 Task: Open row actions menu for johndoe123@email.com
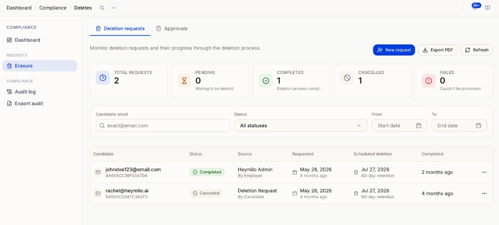point(484,172)
